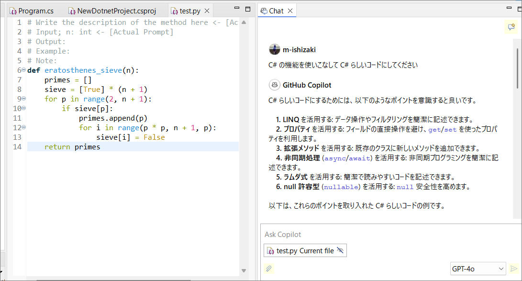This screenshot has height=281, width=522.
Task: Start a new chat conversation
Action: click(511, 27)
